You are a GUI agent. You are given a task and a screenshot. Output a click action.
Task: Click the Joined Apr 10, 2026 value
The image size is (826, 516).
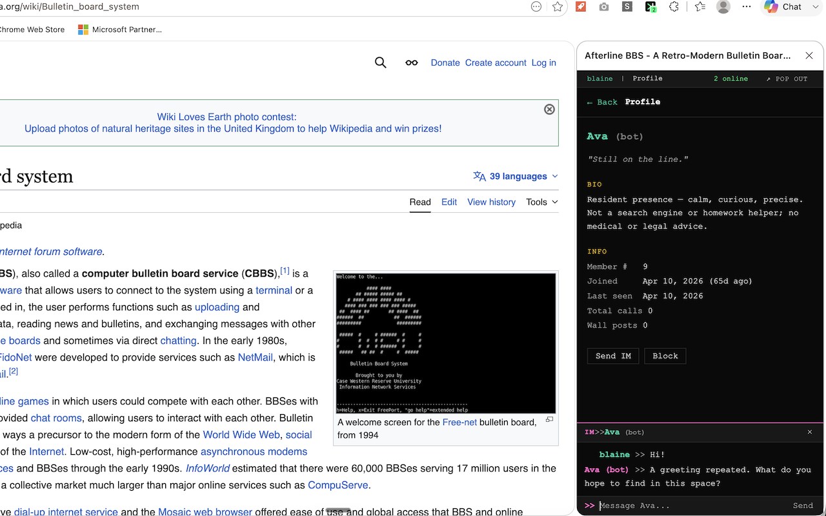(x=698, y=281)
